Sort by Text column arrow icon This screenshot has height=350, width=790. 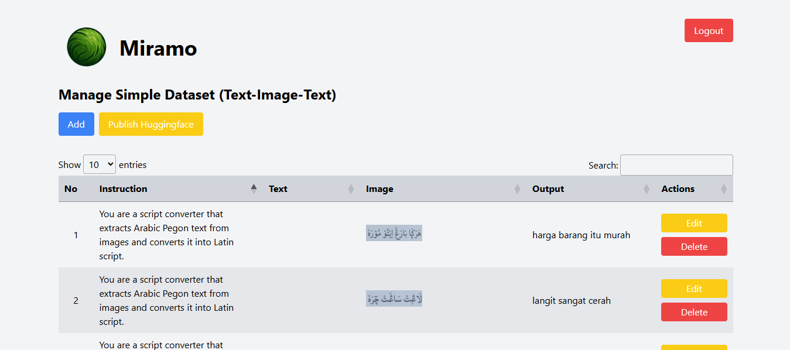[x=351, y=189]
